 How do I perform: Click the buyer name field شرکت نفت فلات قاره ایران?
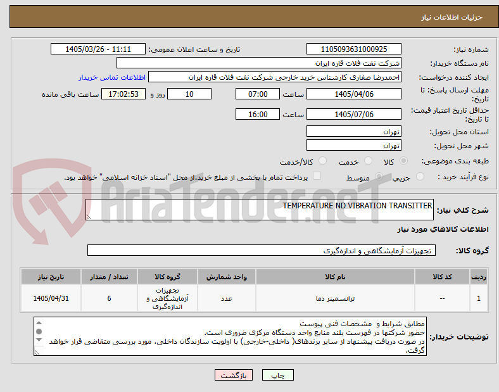click(259, 63)
